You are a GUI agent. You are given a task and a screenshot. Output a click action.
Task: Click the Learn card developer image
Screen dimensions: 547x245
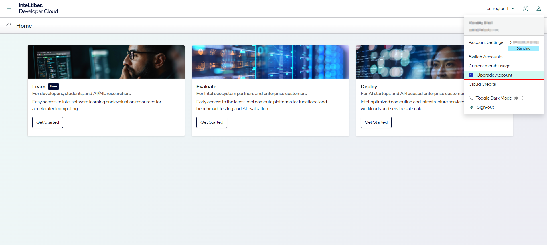click(106, 62)
